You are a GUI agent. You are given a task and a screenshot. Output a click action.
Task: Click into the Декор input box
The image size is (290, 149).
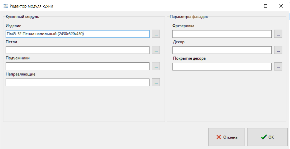tap(222, 50)
